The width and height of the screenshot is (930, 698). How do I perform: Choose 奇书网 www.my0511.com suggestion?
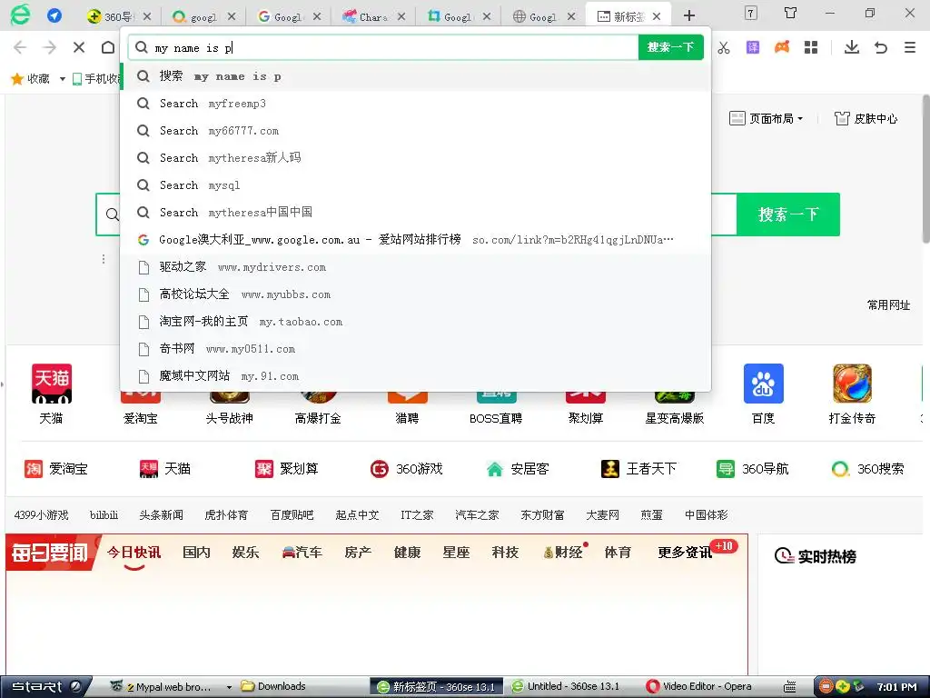[415, 349]
